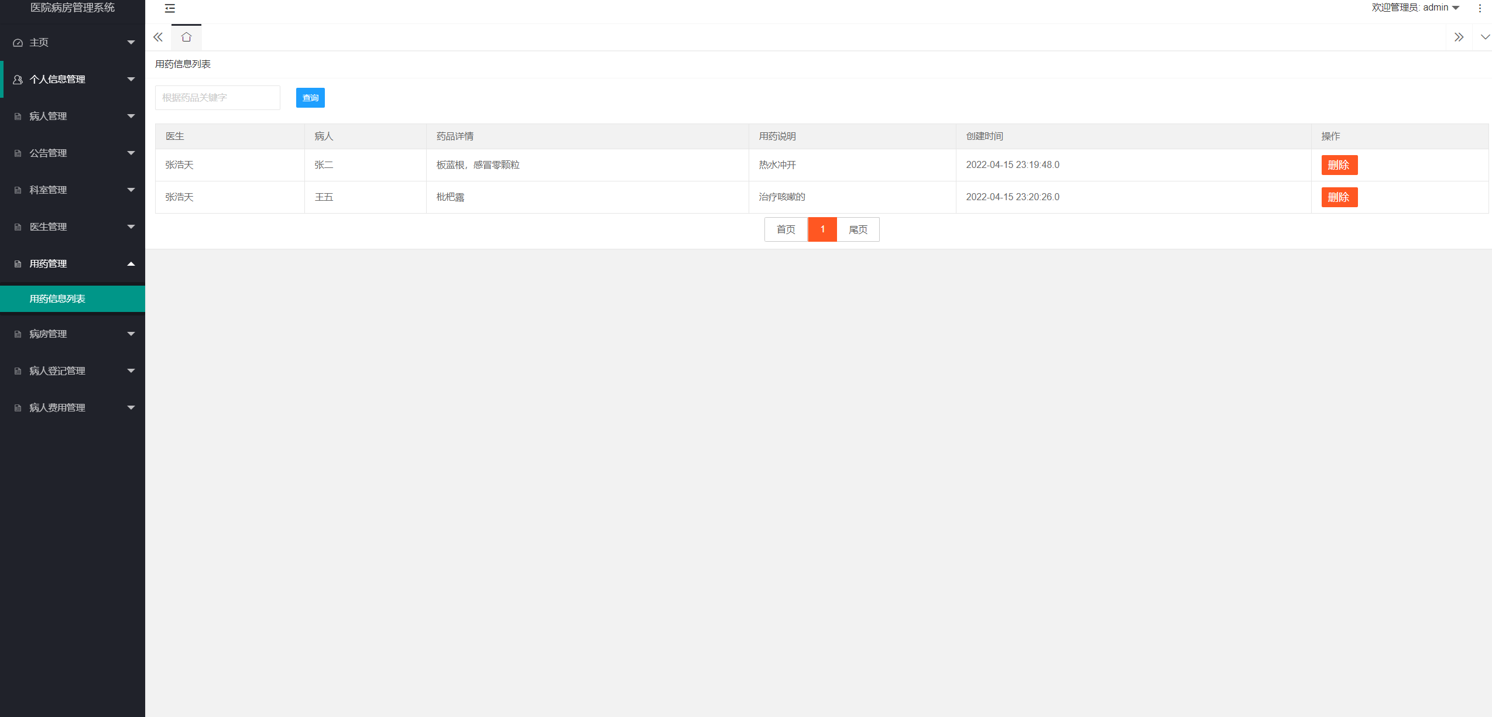
Task: Focus the drug keyword search field
Action: click(217, 98)
